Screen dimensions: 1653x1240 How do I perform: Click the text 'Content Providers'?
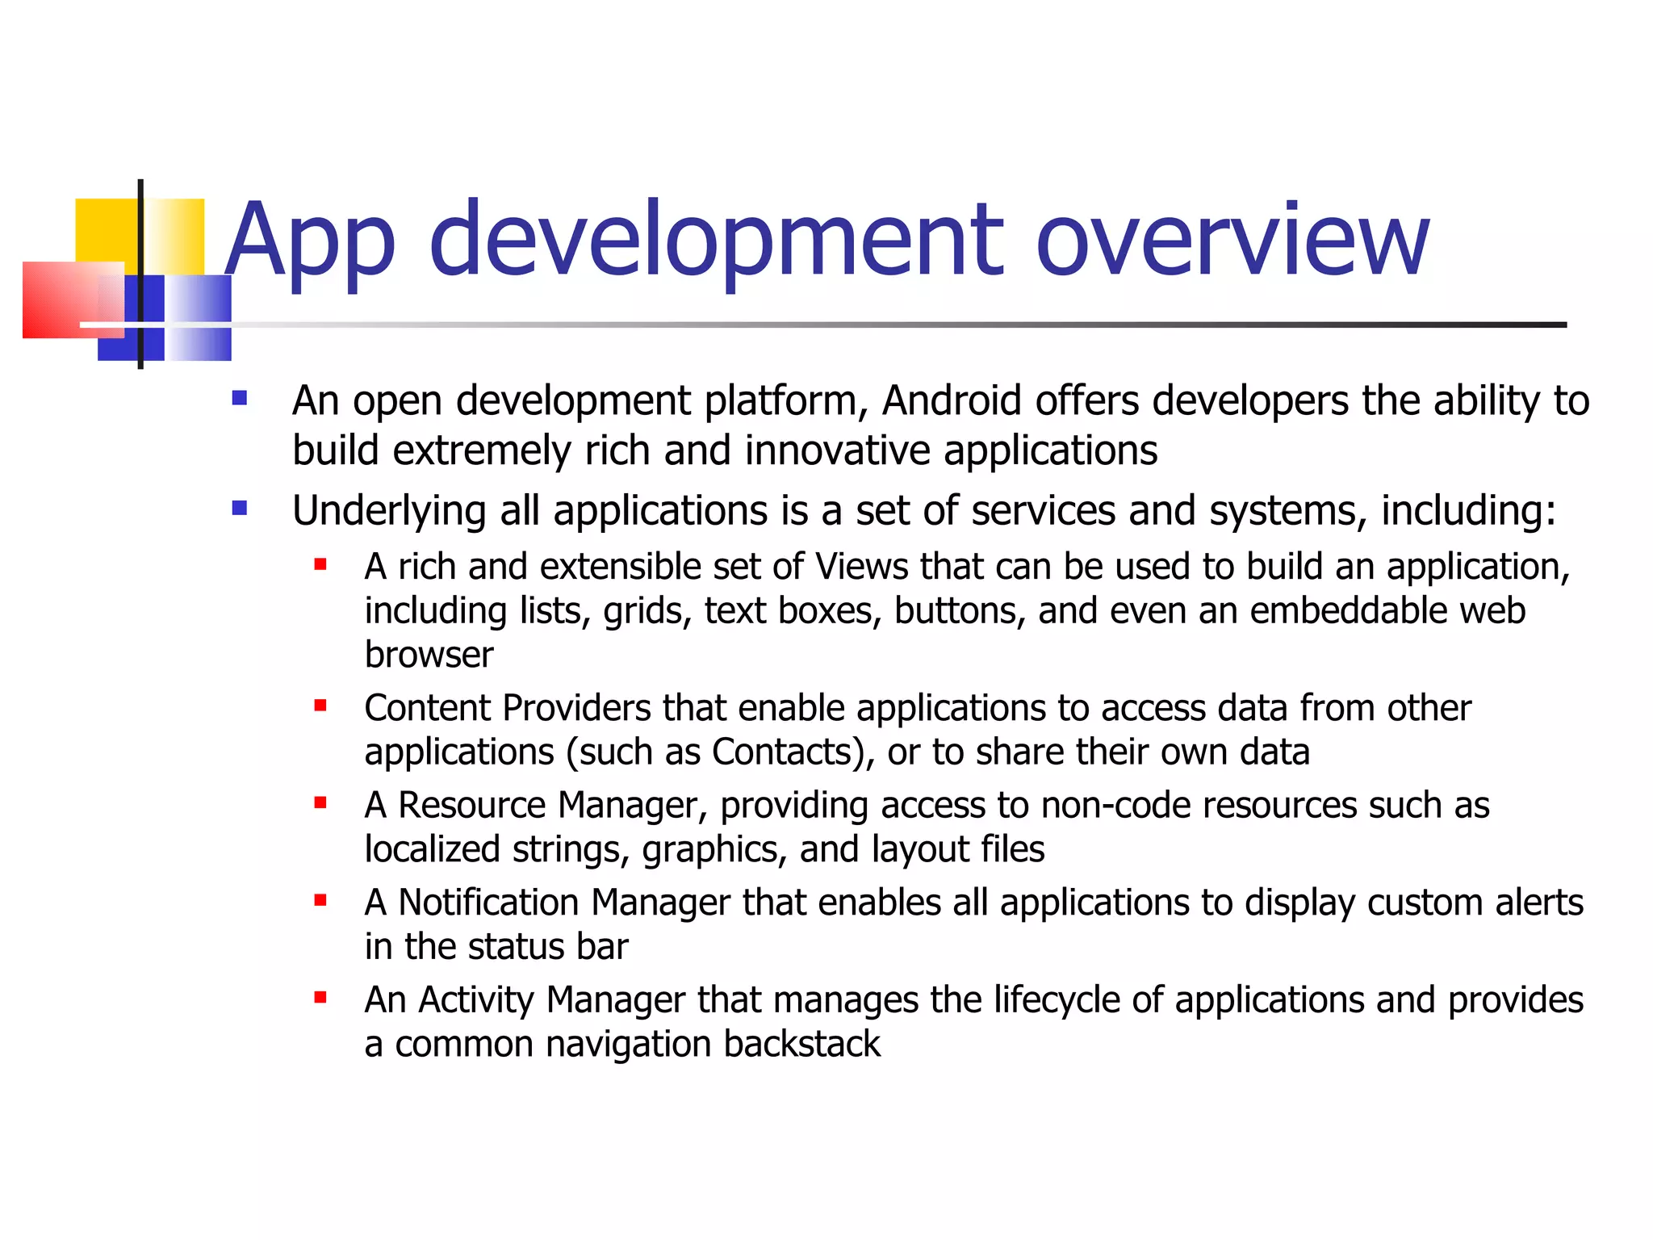click(507, 708)
